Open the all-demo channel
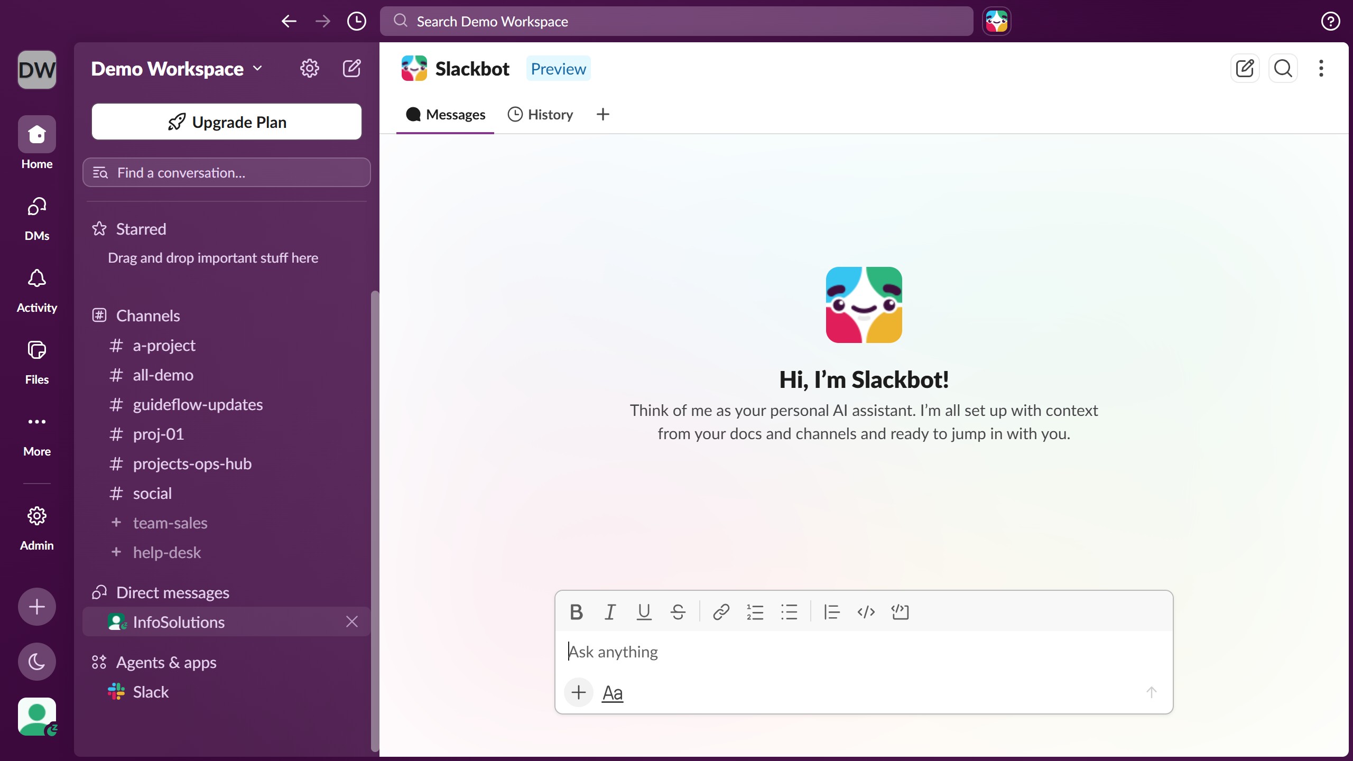Viewport: 1353px width, 761px height. coord(226,375)
